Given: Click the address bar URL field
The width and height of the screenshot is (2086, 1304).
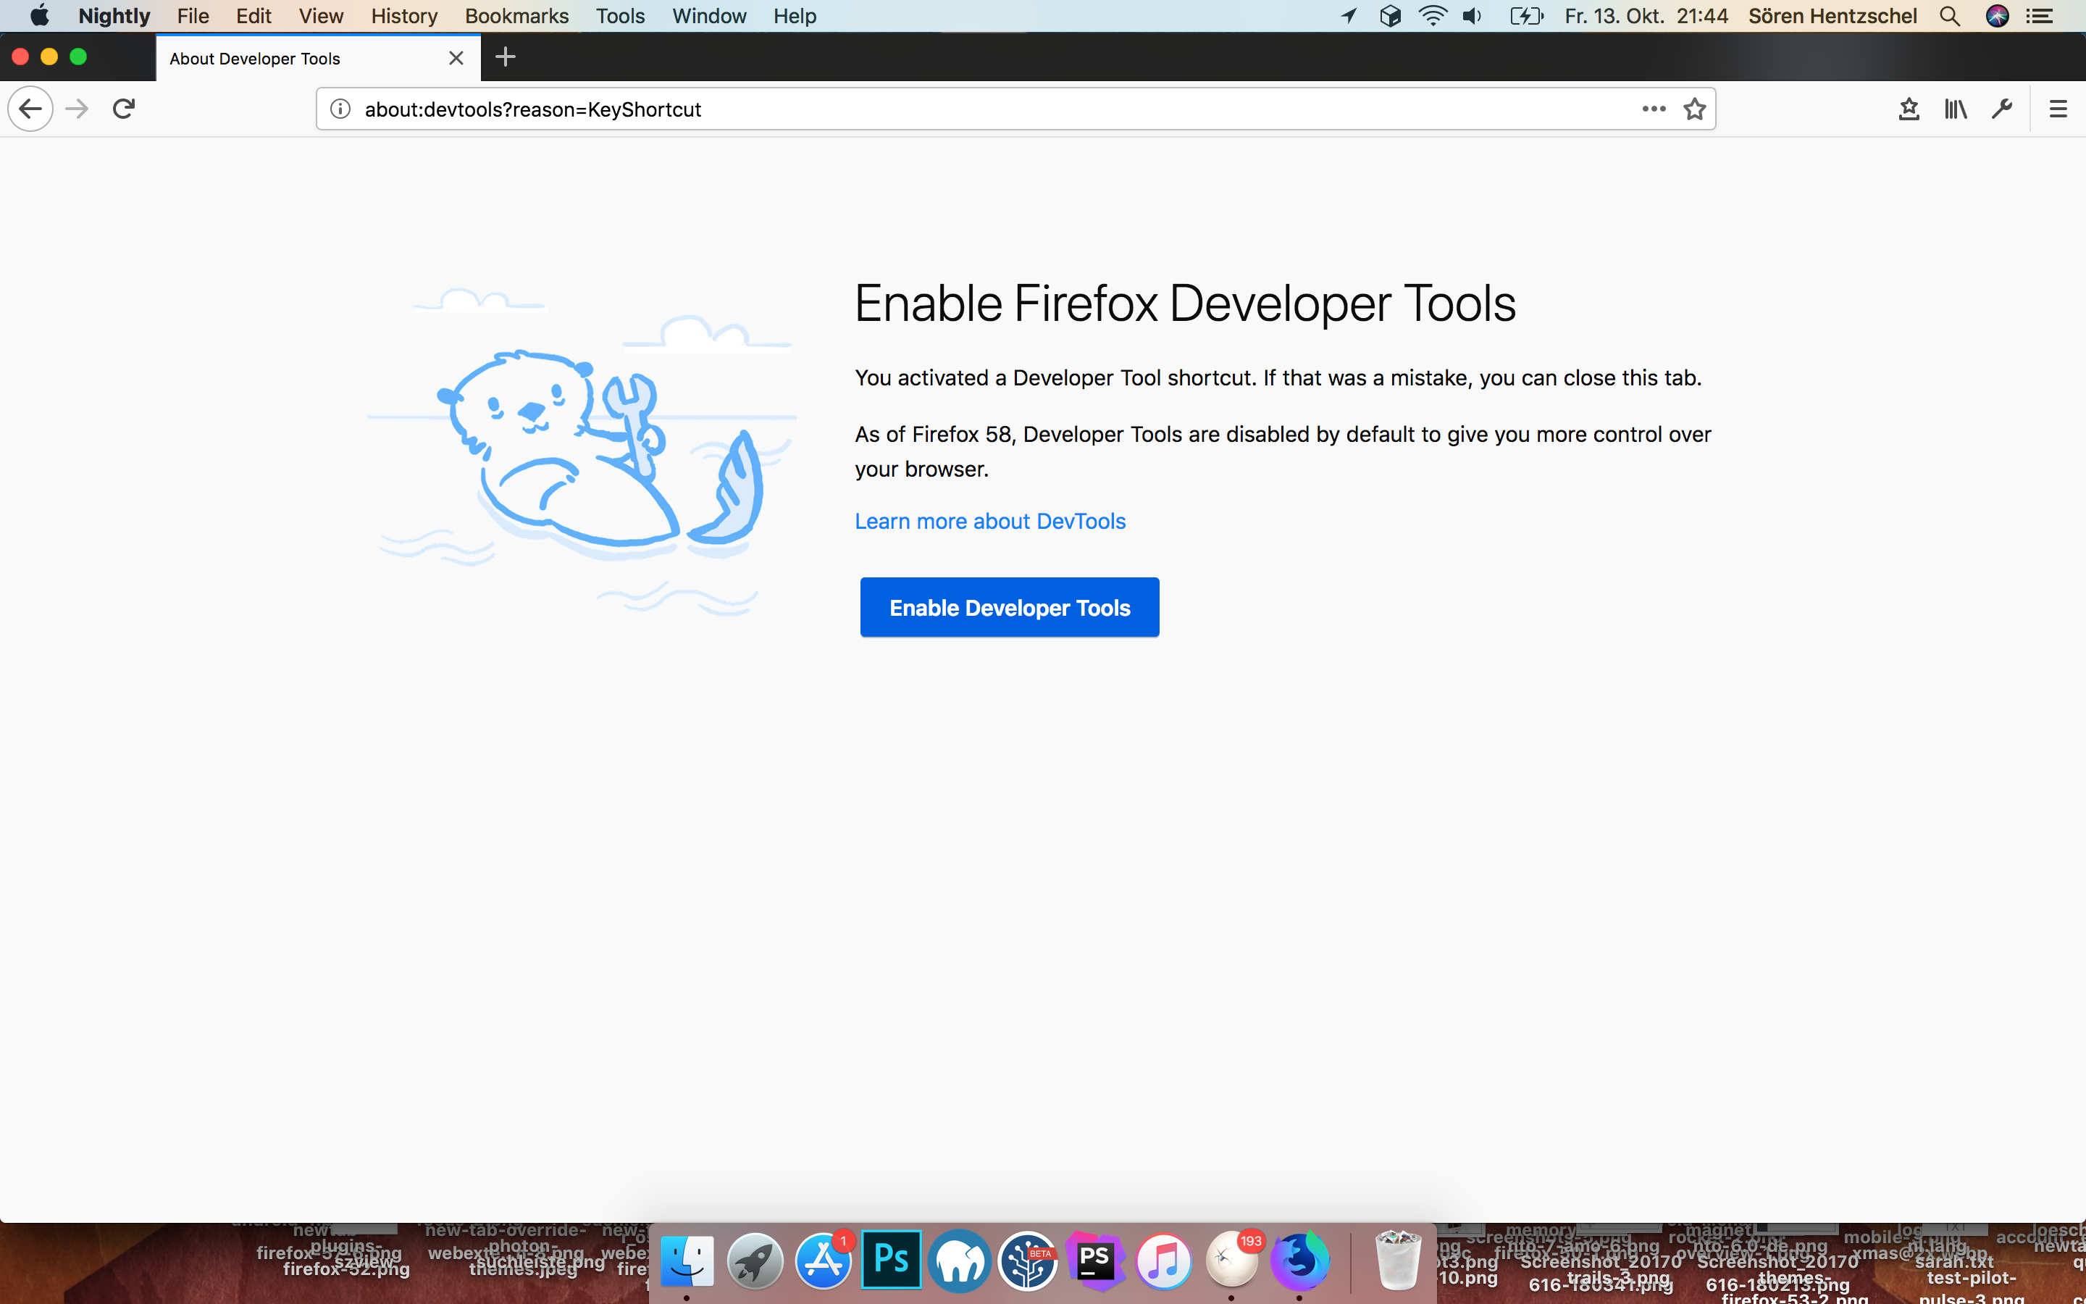Looking at the screenshot, I should coord(948,109).
